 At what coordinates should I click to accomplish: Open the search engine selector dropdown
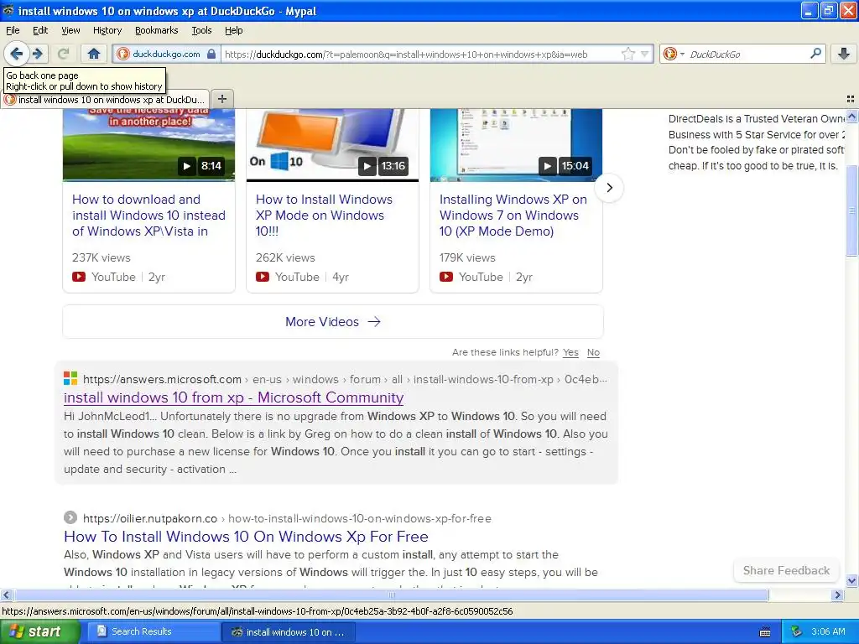pyautogui.click(x=674, y=54)
